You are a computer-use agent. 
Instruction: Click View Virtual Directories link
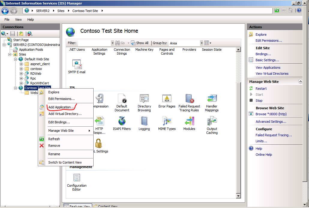272,74
